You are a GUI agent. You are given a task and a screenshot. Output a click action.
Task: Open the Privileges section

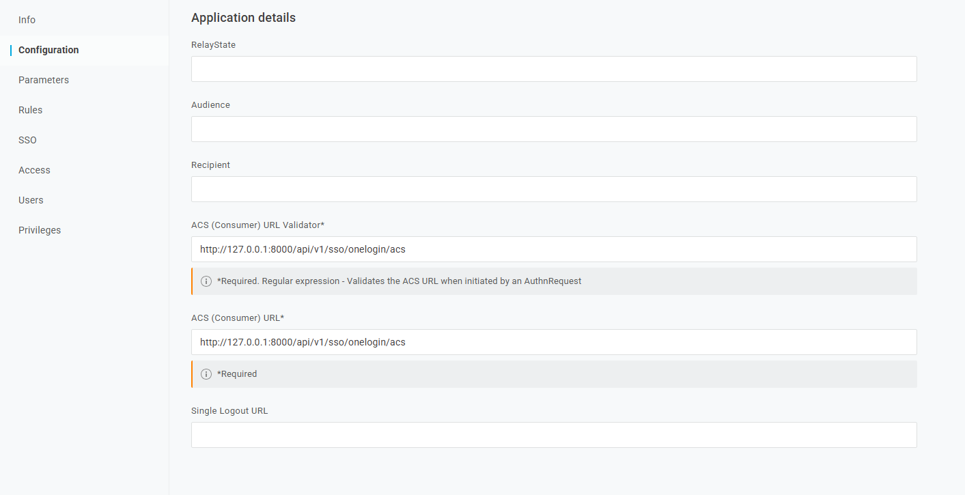click(40, 230)
